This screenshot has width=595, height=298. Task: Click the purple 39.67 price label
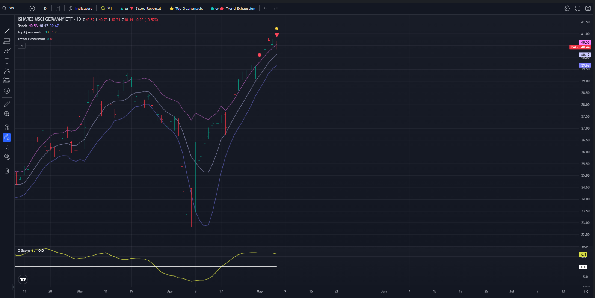[585, 65]
